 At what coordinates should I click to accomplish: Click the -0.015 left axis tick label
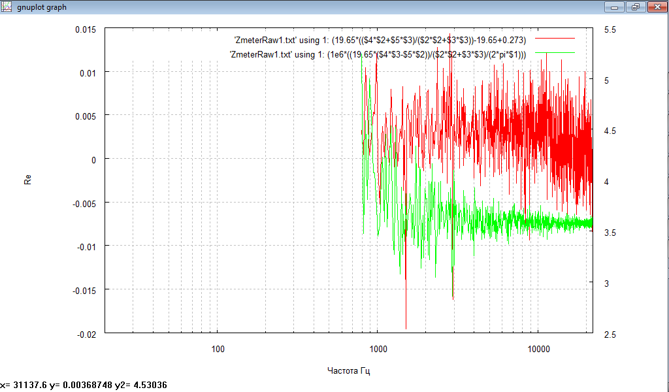coord(84,291)
